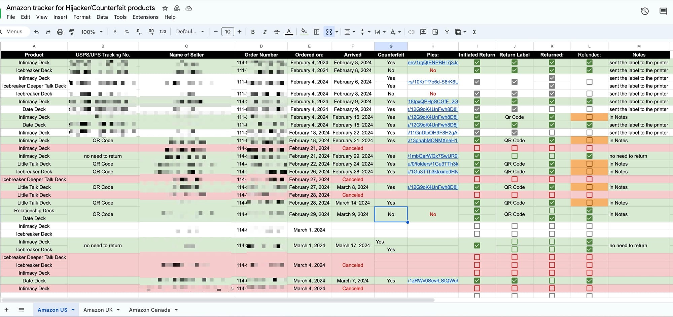Screen dimensions: 673x317
Task: Open version history
Action: click(x=645, y=11)
